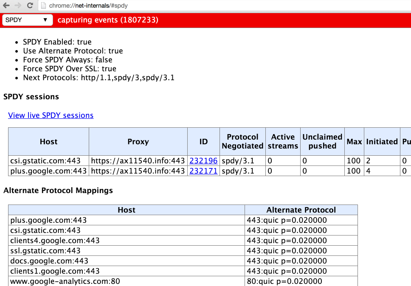Select plus.google.com:443 in Alternate Protocol Mappings
Image resolution: width=411 pixels, height=286 pixels.
tap(40, 220)
